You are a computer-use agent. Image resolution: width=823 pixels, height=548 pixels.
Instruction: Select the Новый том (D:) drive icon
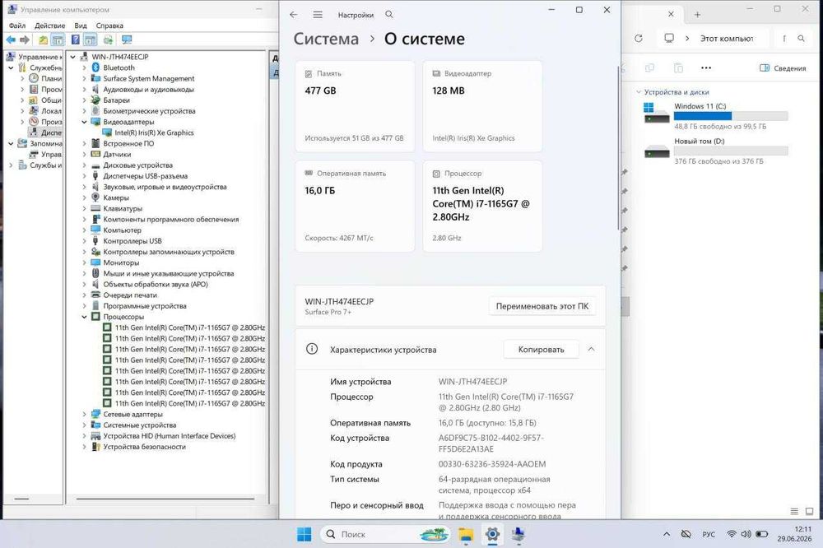coord(656,151)
